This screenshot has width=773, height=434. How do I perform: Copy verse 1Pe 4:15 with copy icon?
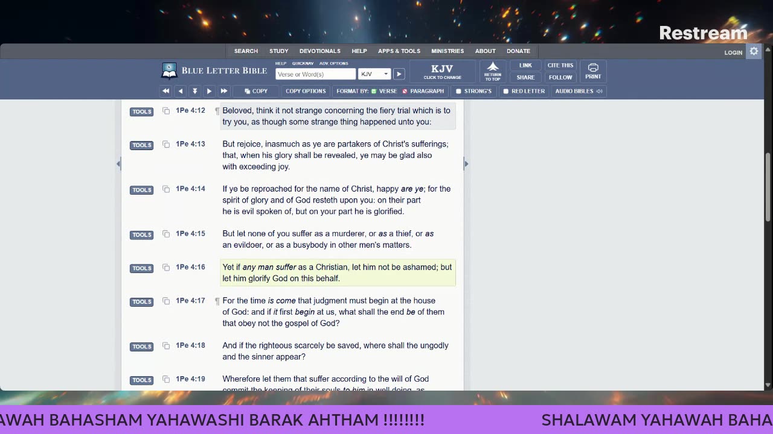pos(166,234)
